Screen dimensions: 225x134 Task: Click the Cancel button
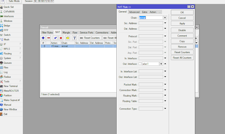(x=182, y=18)
